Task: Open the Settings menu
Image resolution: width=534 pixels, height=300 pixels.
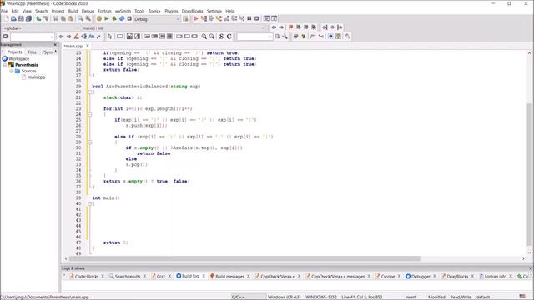Action: (x=214, y=11)
